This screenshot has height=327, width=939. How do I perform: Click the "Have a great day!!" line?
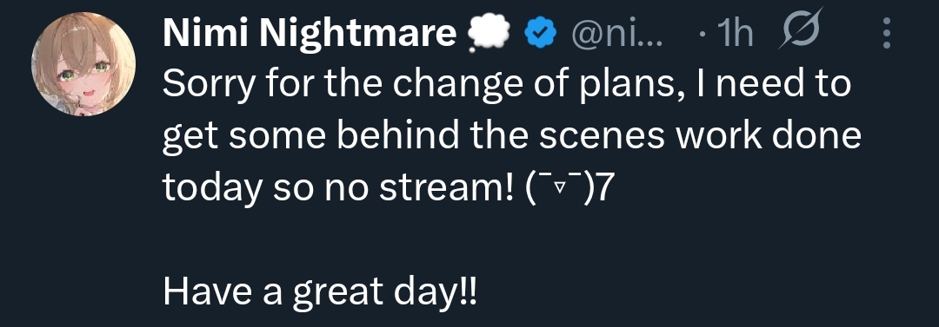point(320,291)
